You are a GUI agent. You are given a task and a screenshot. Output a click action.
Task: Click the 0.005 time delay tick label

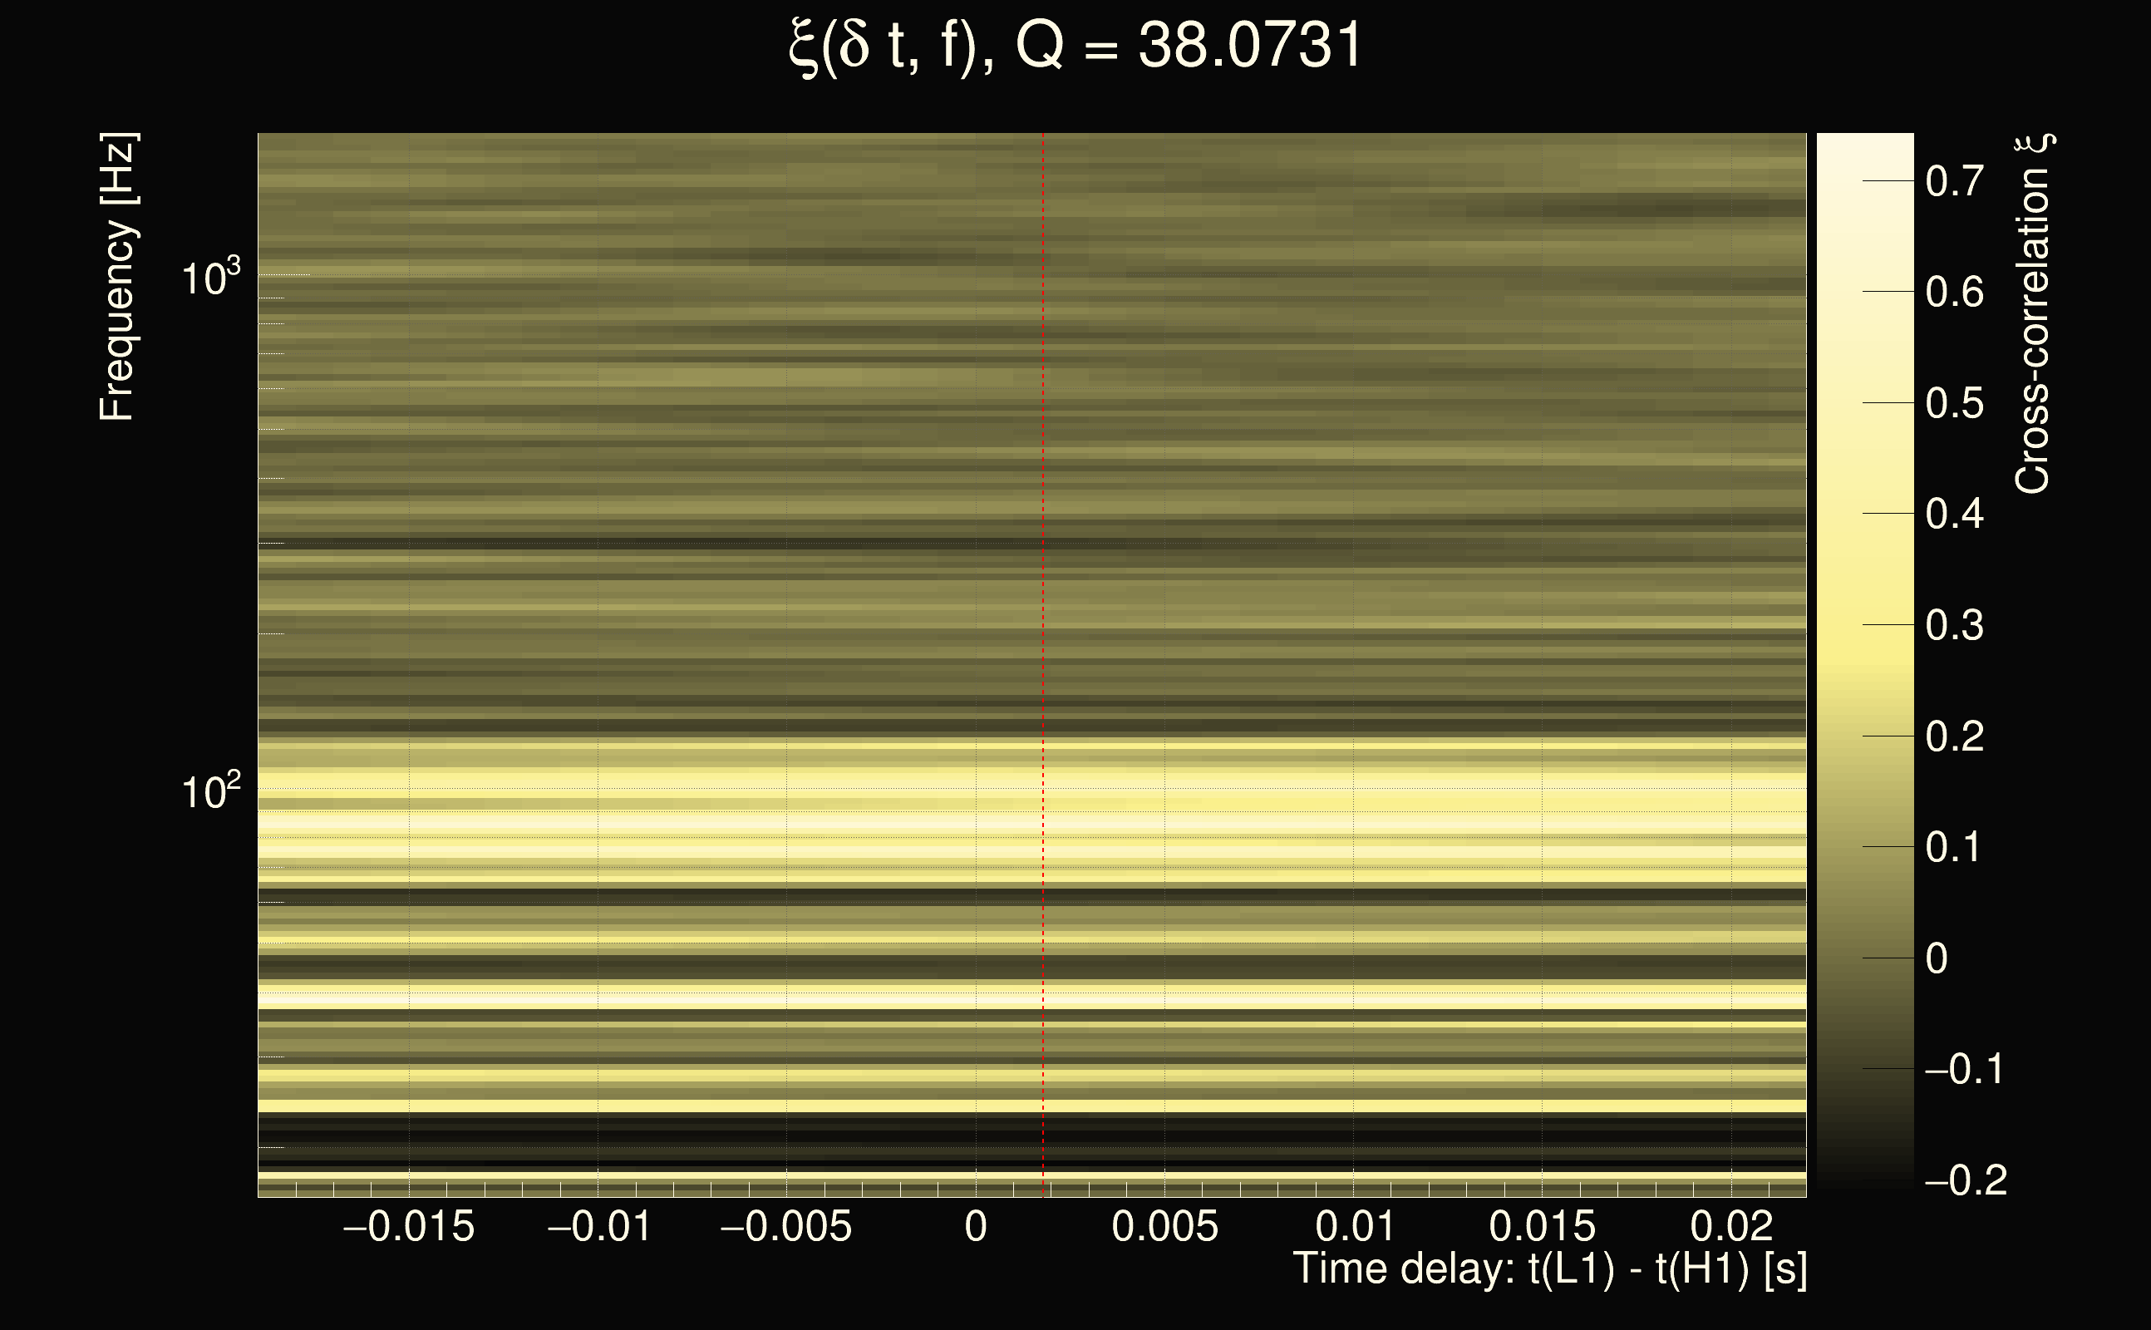coord(1164,1226)
